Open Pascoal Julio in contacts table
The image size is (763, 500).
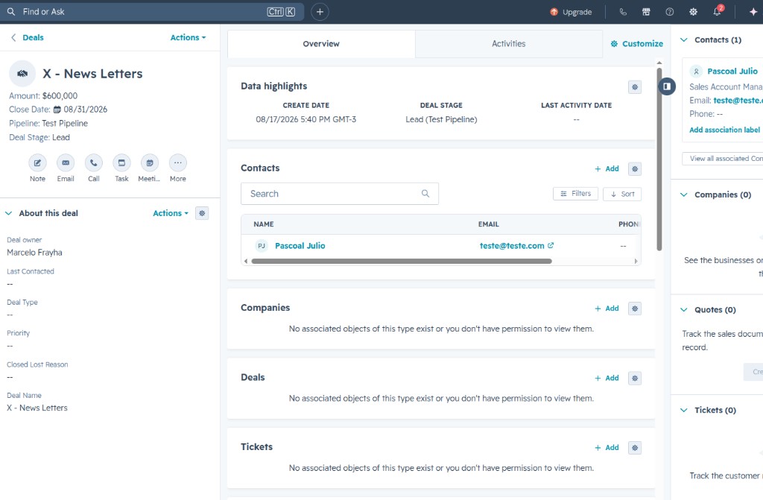pyautogui.click(x=300, y=246)
